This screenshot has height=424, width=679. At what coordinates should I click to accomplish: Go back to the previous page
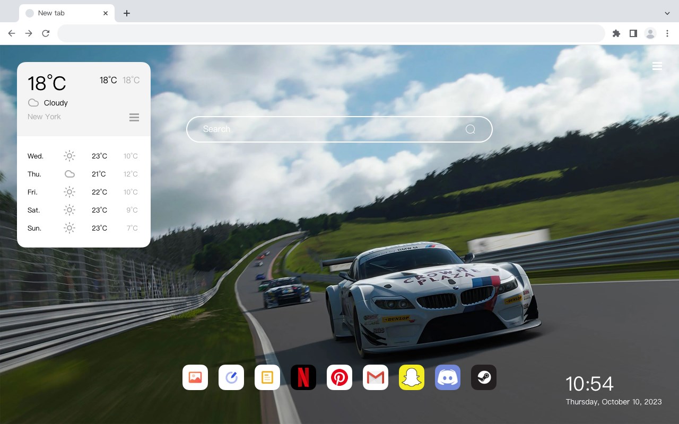pos(12,33)
